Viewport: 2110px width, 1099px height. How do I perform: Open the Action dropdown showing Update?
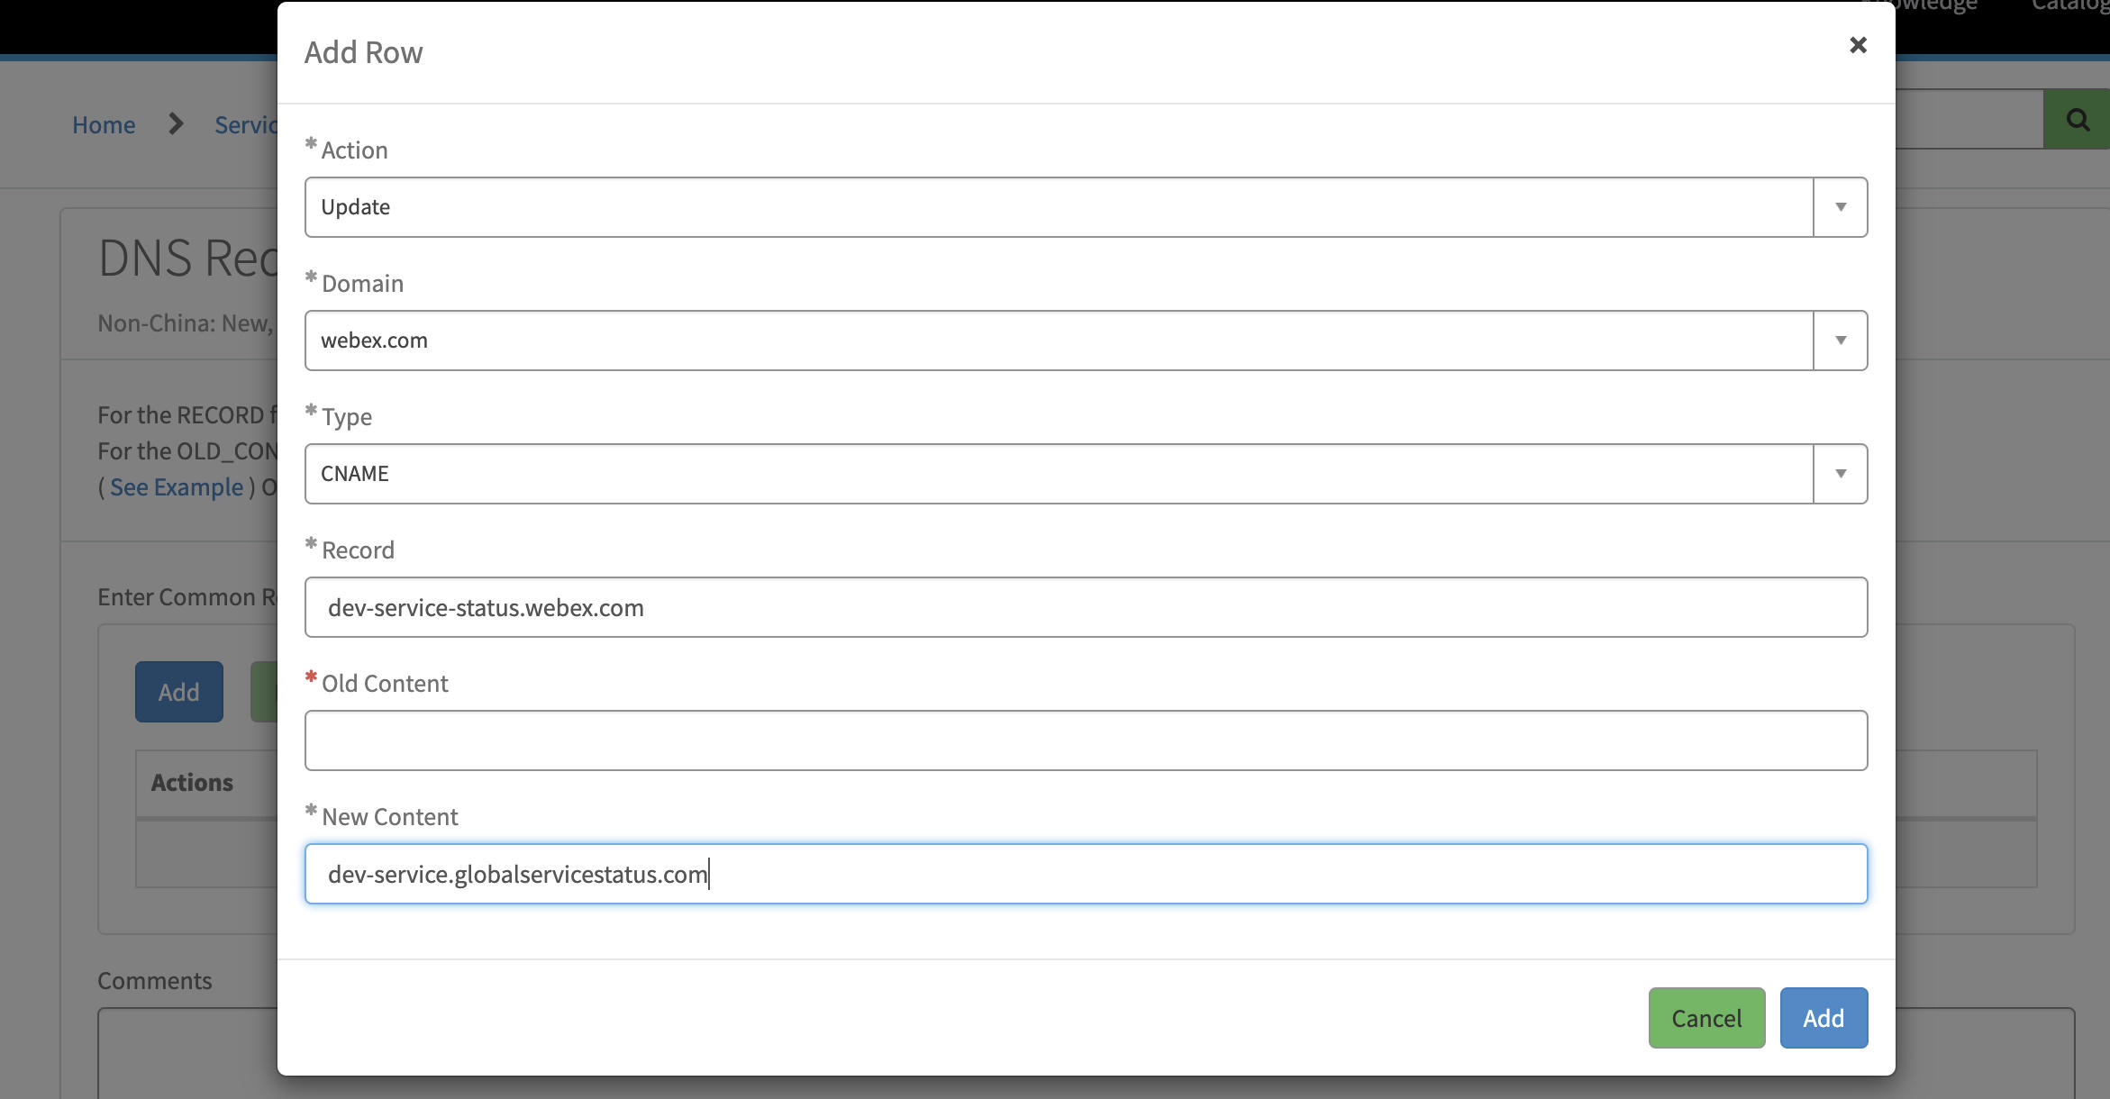click(1086, 207)
